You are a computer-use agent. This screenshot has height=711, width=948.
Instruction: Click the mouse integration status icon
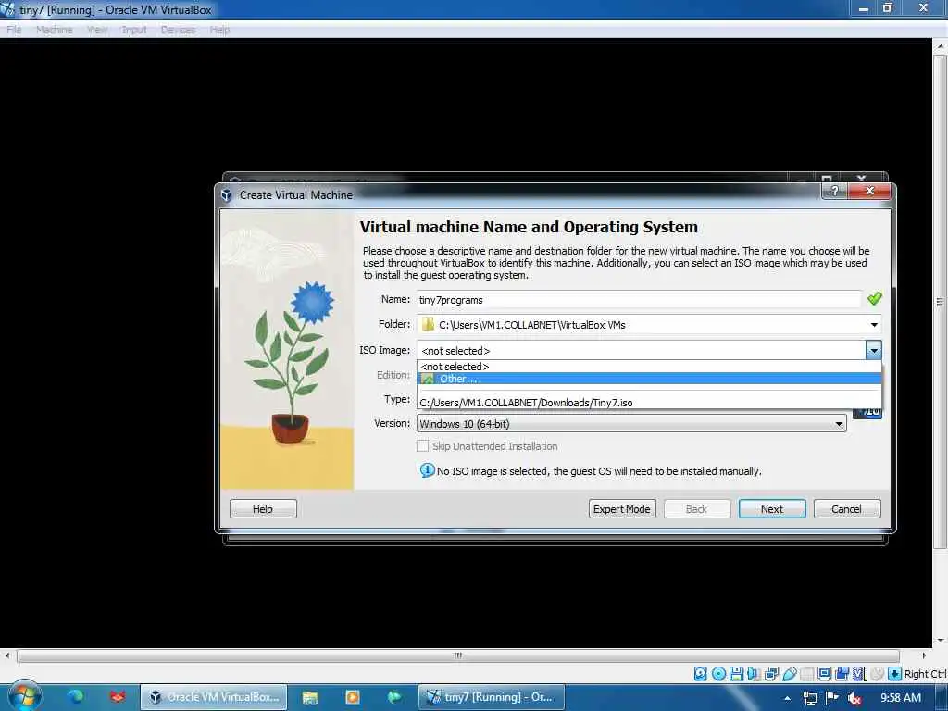tap(878, 674)
